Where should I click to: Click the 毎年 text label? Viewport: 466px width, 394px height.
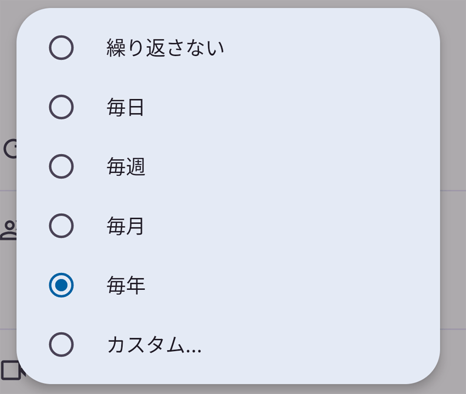(x=126, y=285)
